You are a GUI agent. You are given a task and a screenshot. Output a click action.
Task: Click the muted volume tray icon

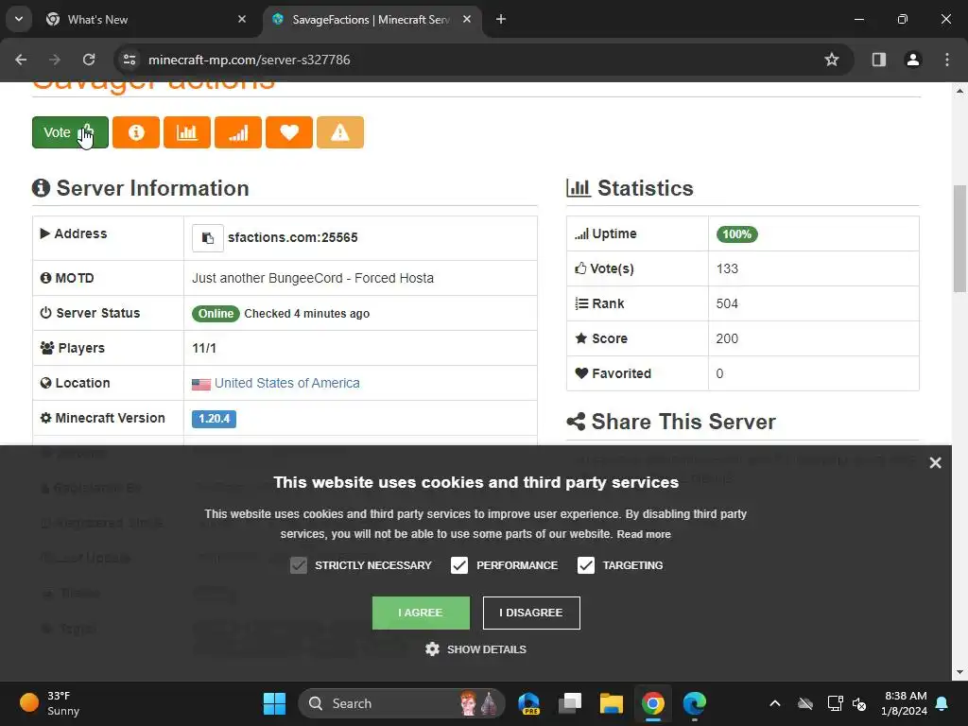click(x=859, y=703)
